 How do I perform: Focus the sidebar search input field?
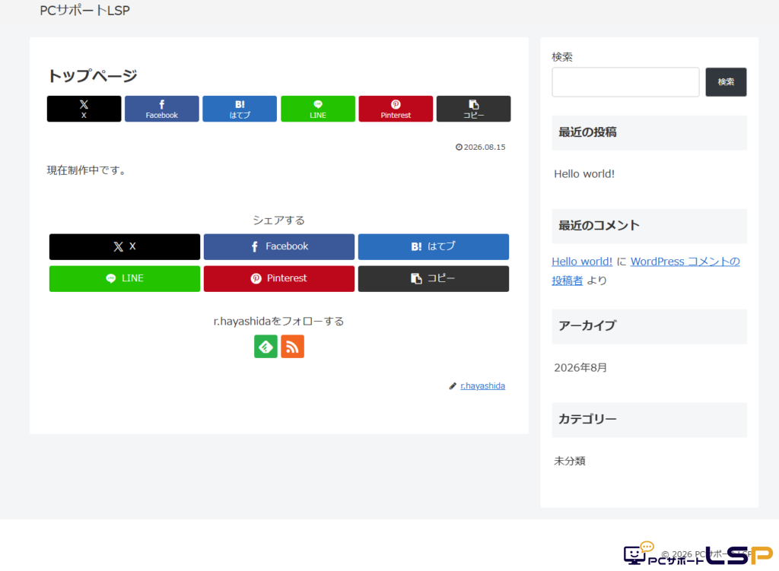point(625,82)
